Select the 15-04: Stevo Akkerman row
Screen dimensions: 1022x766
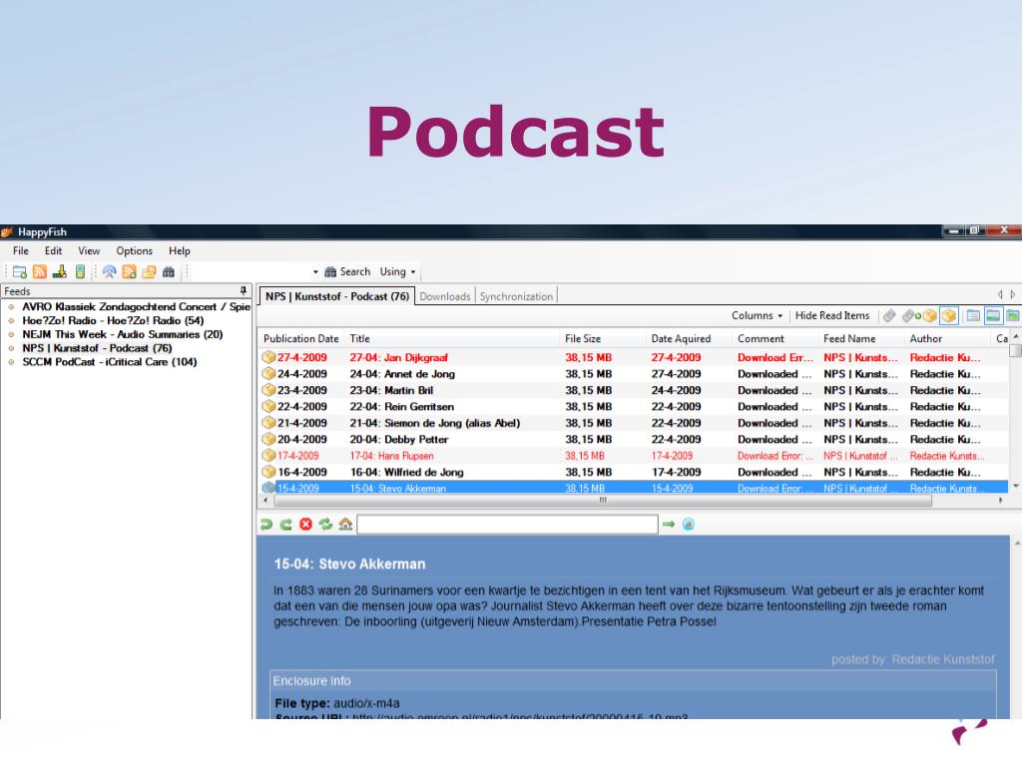[x=634, y=487]
